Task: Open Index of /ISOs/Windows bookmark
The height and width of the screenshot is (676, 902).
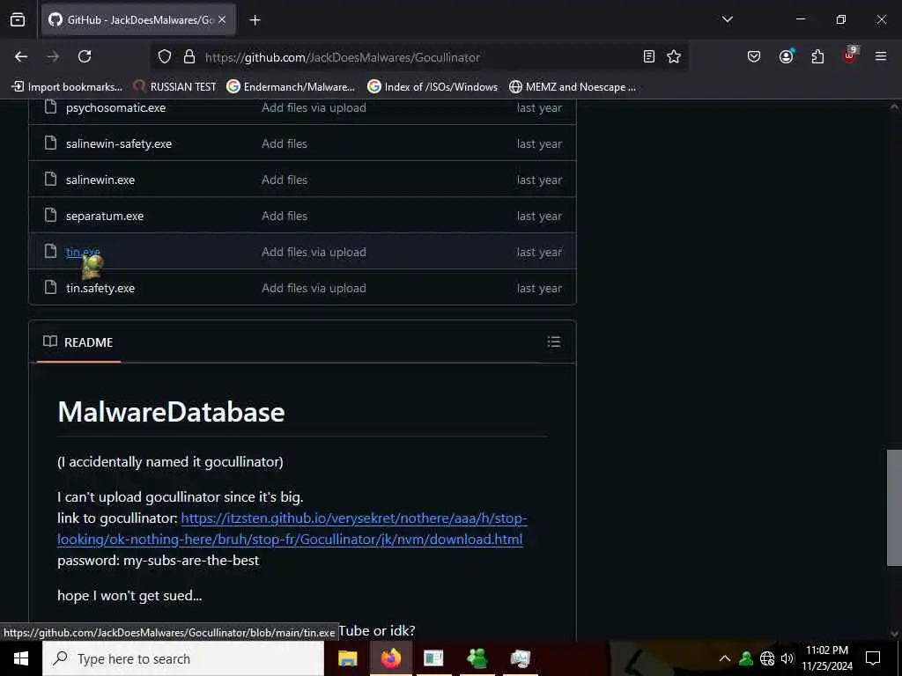Action: [x=433, y=87]
